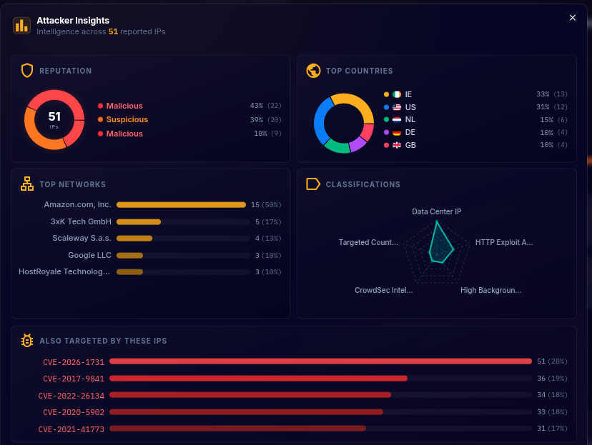
Task: Click the Attacker Insights bar chart icon
Action: click(x=21, y=26)
